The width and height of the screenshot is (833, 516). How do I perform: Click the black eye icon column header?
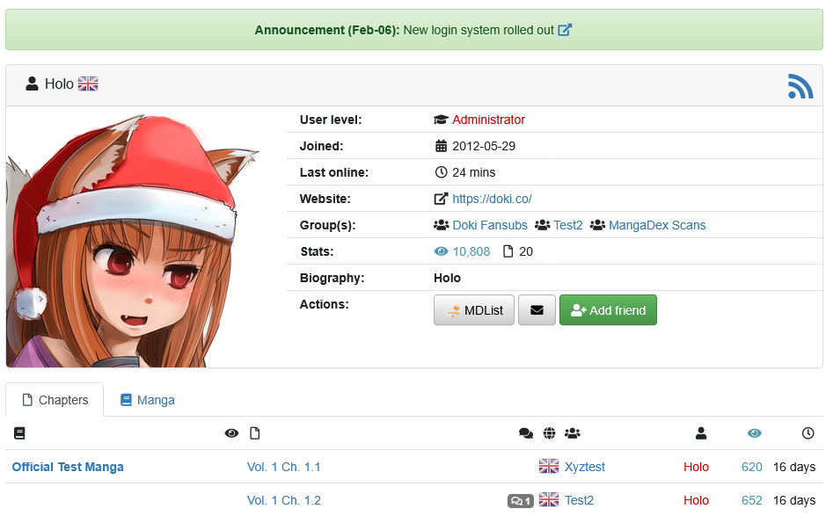(231, 433)
